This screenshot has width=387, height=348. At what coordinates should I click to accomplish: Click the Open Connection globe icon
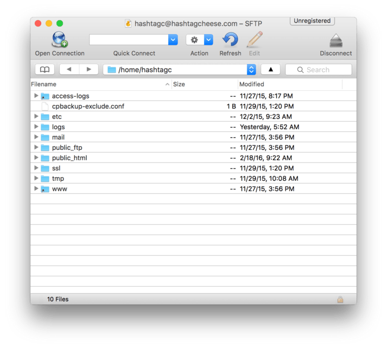(60, 39)
